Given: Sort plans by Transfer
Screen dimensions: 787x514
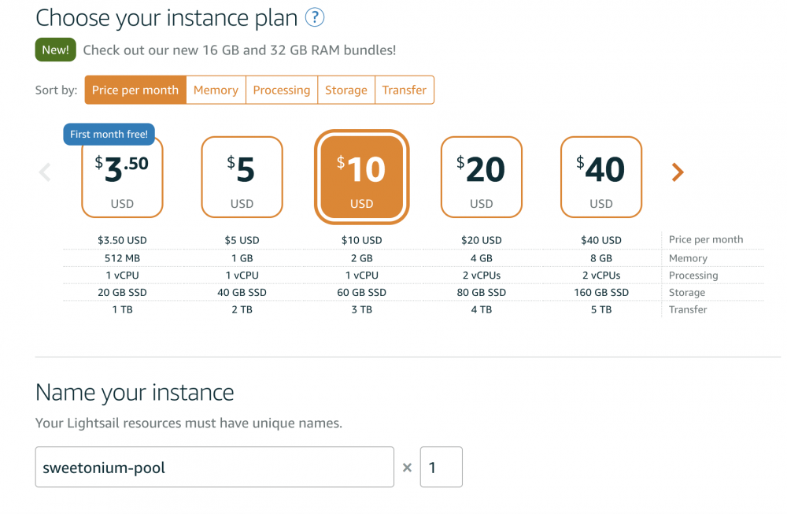Looking at the screenshot, I should pos(405,90).
